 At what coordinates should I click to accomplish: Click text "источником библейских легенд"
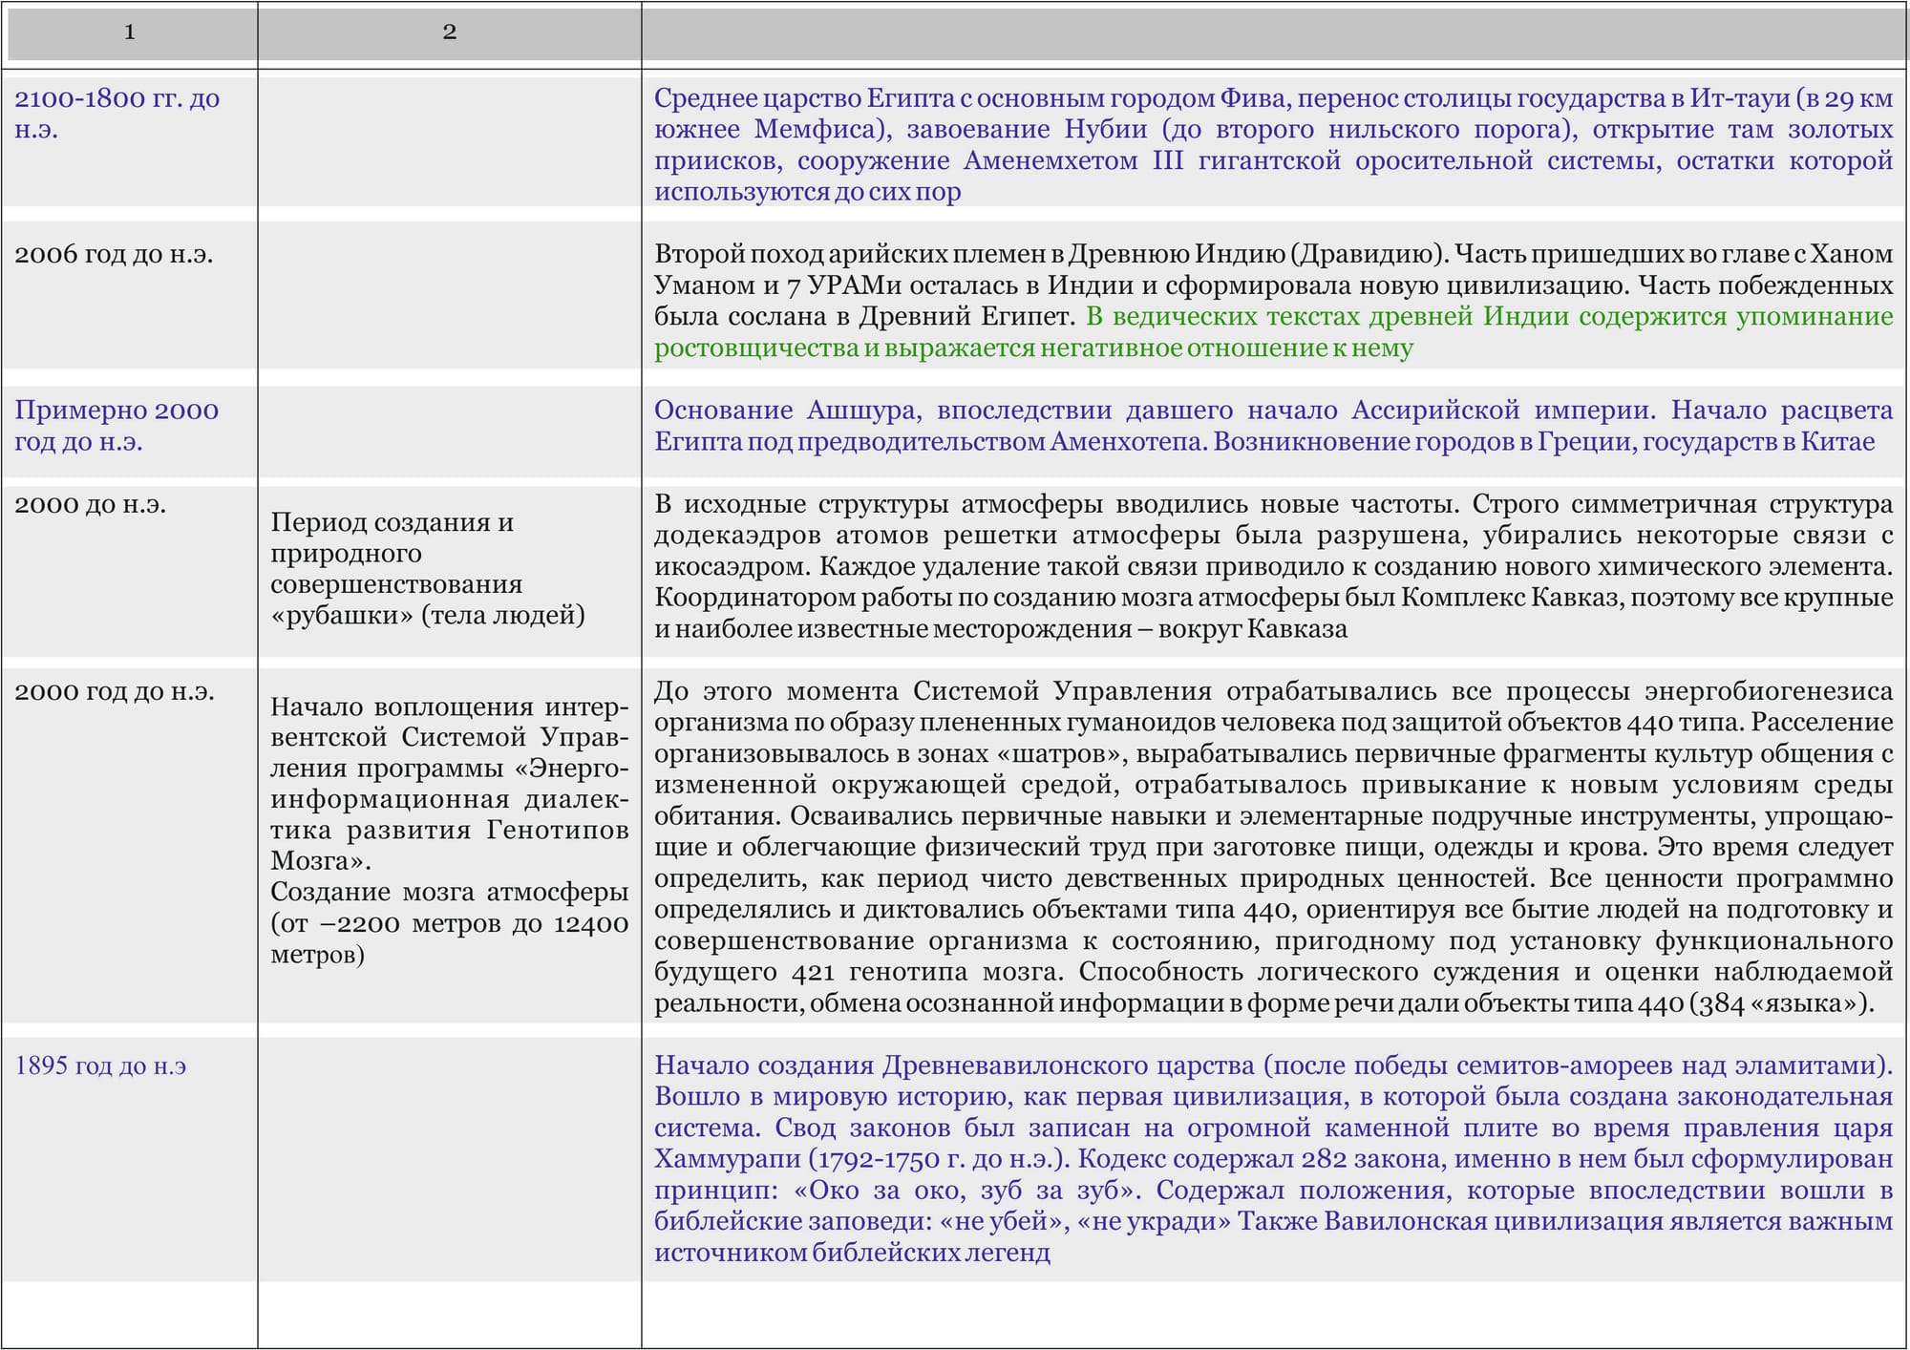tap(852, 1253)
